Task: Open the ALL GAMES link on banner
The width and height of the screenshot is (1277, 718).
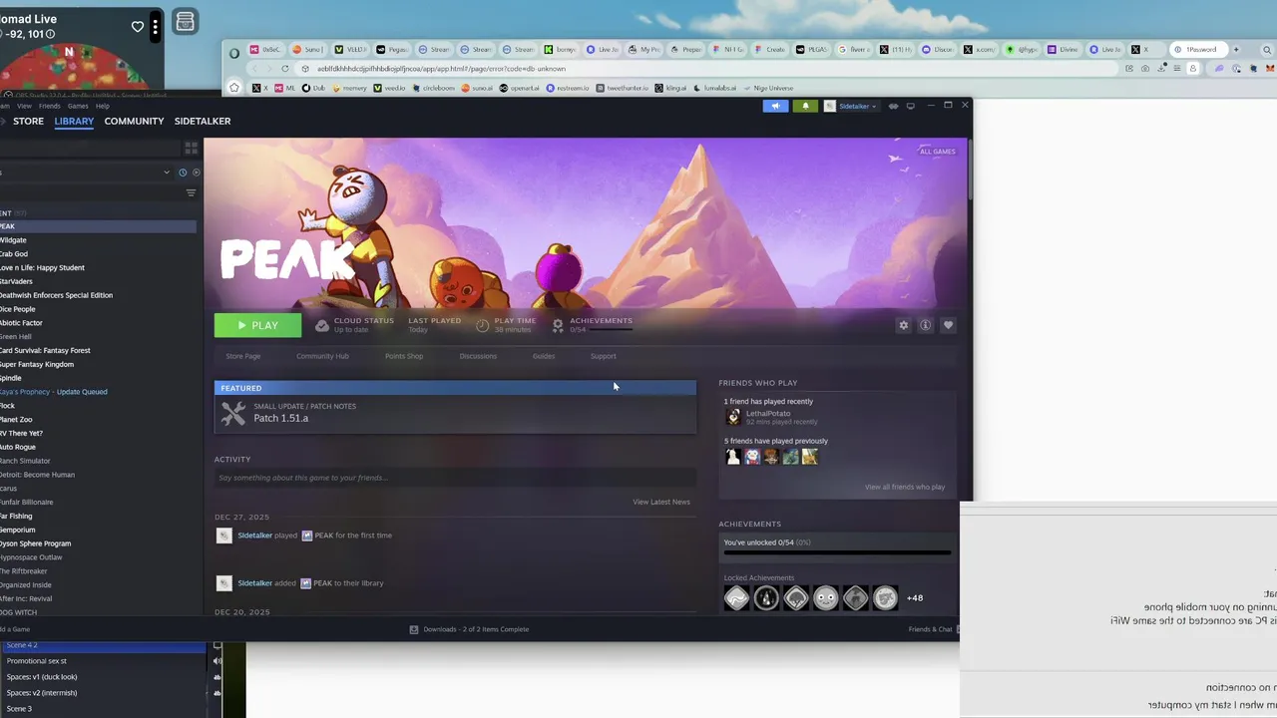Action: coord(937,152)
